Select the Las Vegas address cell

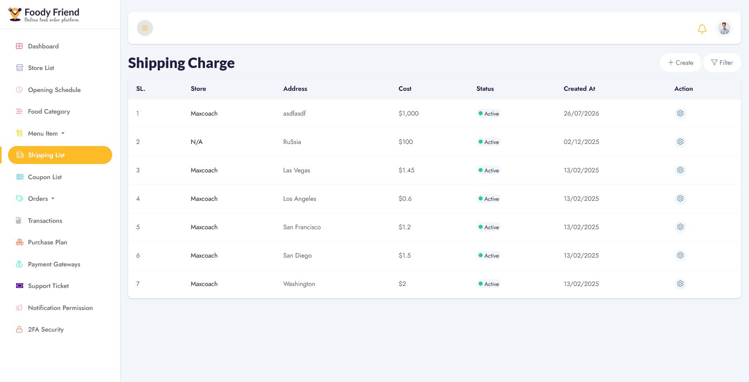(x=296, y=170)
